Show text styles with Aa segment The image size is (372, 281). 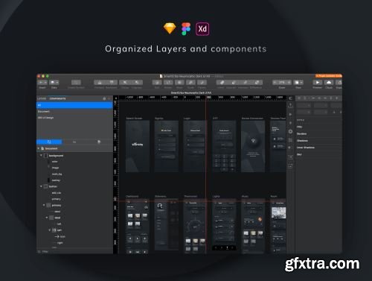74,142
